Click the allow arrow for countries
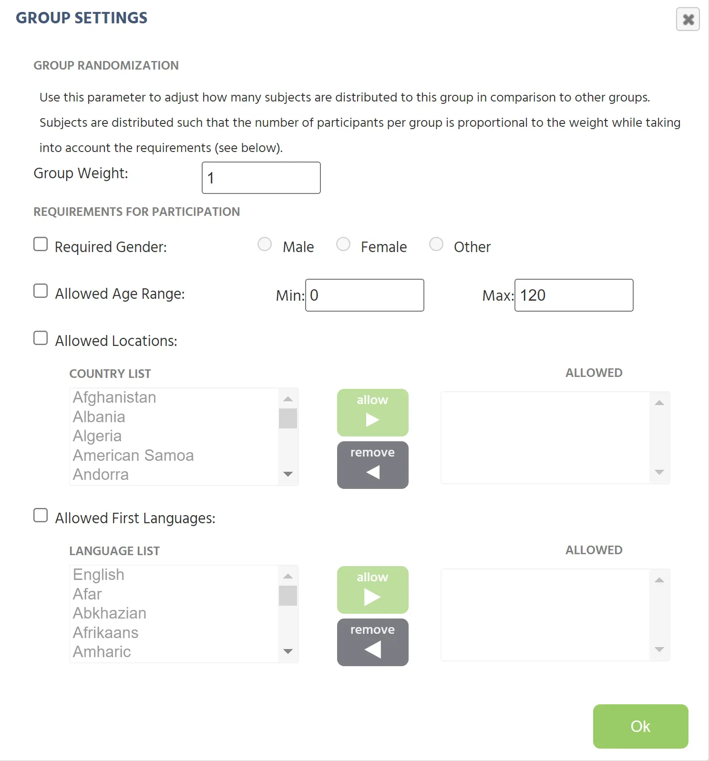Screen dimensions: 709x761 372,413
